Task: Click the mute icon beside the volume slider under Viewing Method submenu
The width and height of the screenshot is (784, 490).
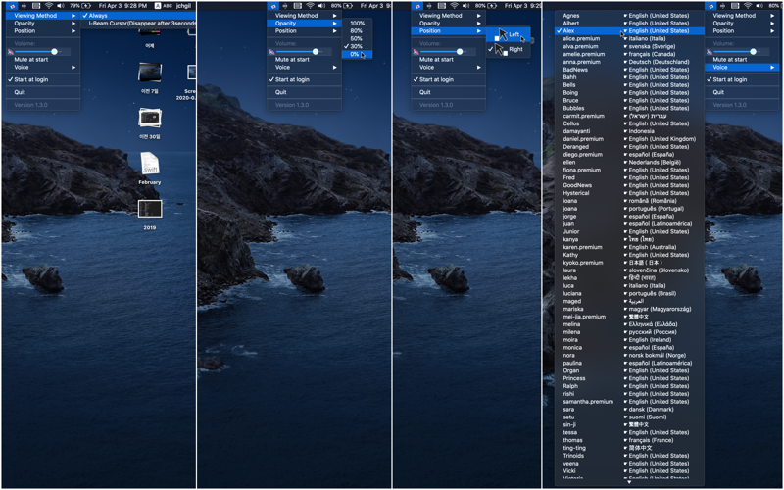Action: coord(11,52)
